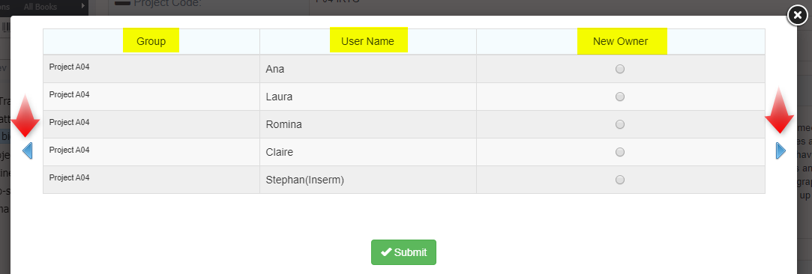This screenshot has height=274, width=812.
Task: Click the Submit button
Action: [x=403, y=252]
